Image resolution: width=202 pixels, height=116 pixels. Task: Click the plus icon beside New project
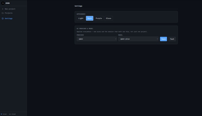3,9
